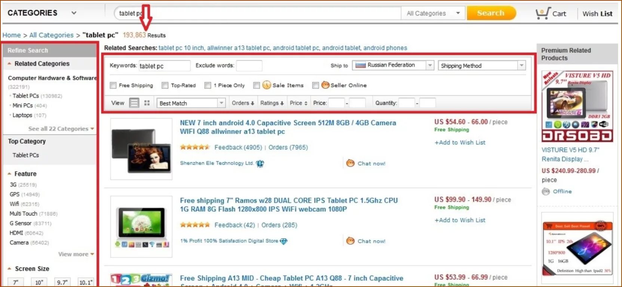Viewport: 622px width, 287px height.
Task: Click the Sale Items clock icon
Action: pyautogui.click(x=266, y=85)
